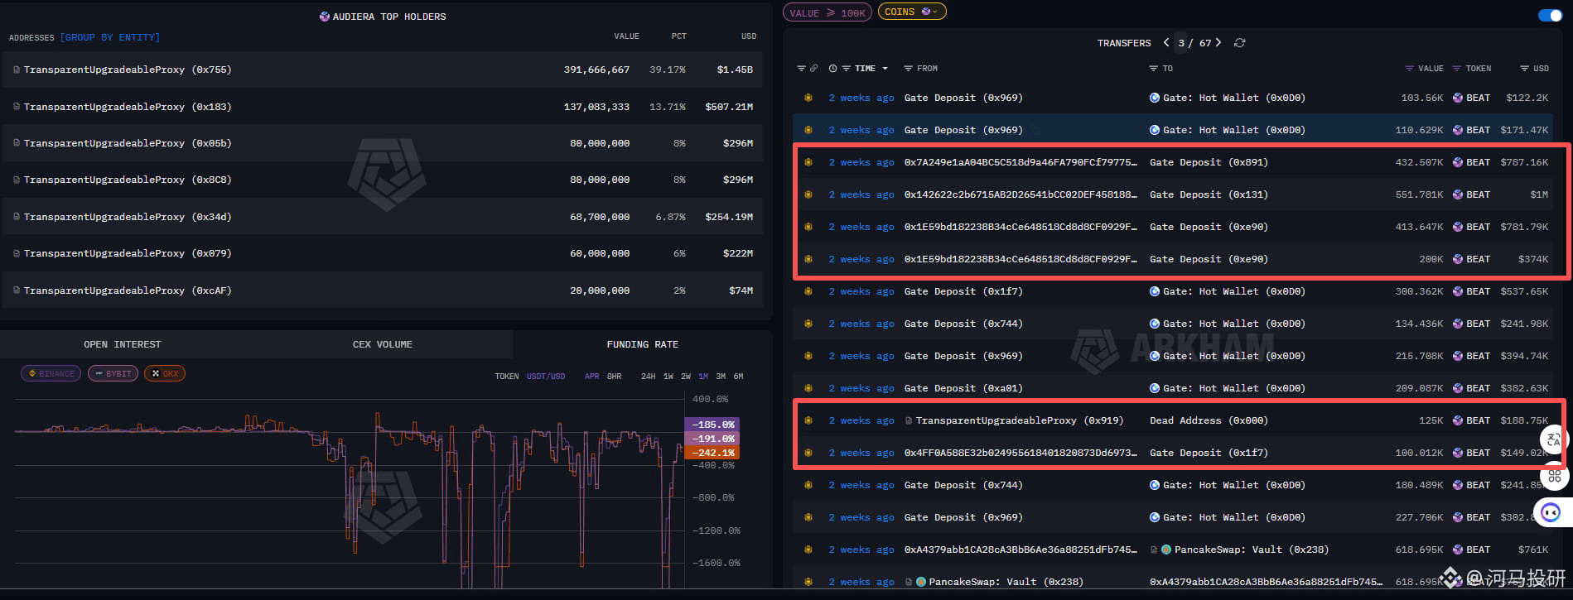This screenshot has height=600, width=1573.
Task: Click contract icon for TransparentUpgradeableProxy (0x755)
Action: coord(17,70)
